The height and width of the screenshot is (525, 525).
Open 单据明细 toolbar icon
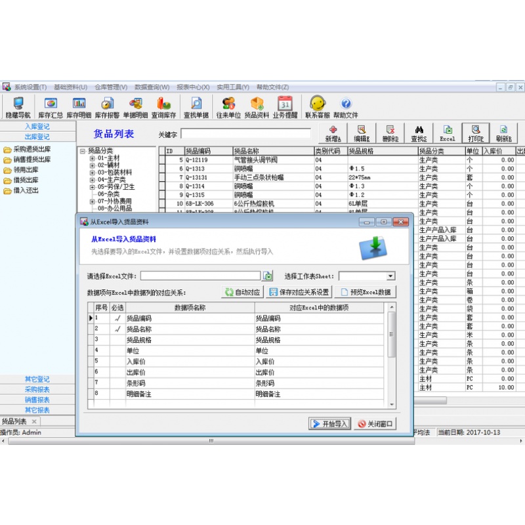136,107
